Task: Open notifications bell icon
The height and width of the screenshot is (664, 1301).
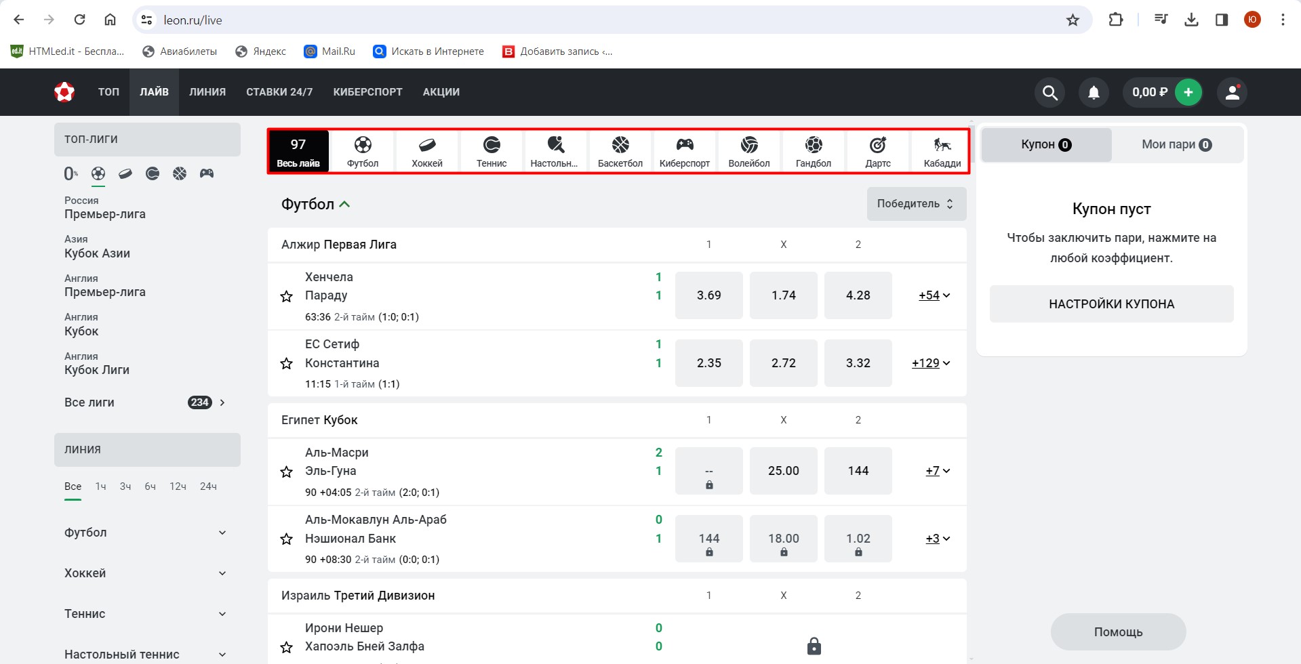Action: click(x=1094, y=93)
